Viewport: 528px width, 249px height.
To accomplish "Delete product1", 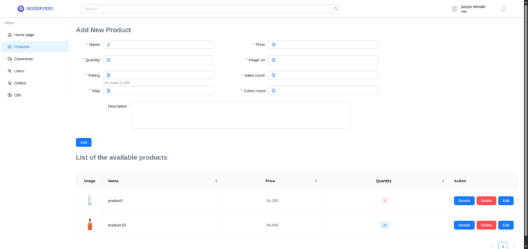I will [487, 201].
